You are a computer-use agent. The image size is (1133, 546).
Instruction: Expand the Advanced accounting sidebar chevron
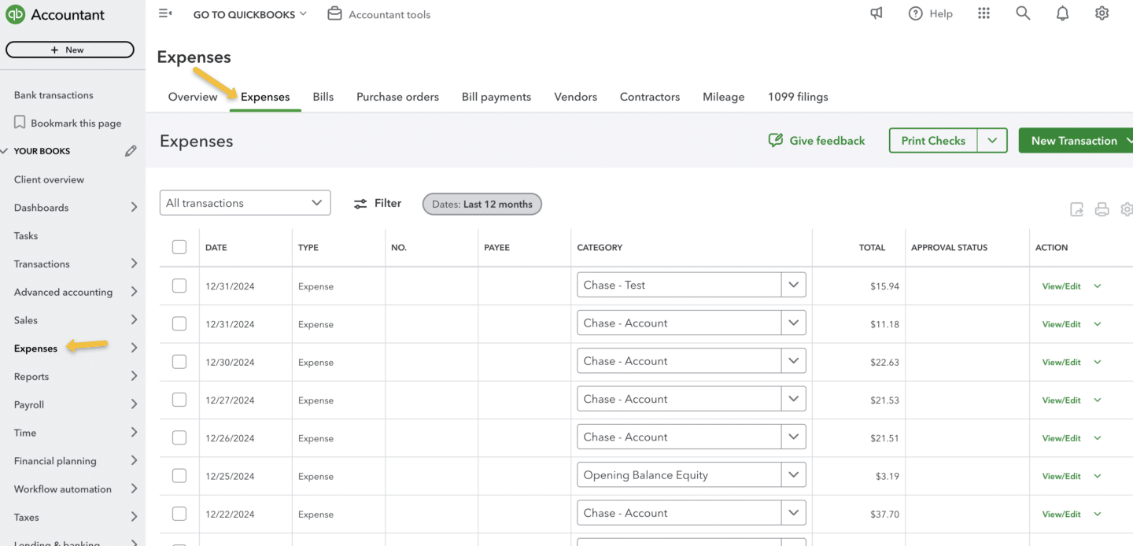tap(134, 292)
